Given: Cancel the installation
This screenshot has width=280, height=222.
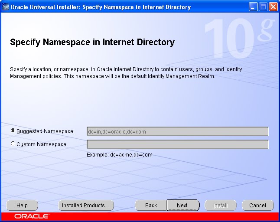Looking at the screenshot, I should pyautogui.click(x=258, y=206).
